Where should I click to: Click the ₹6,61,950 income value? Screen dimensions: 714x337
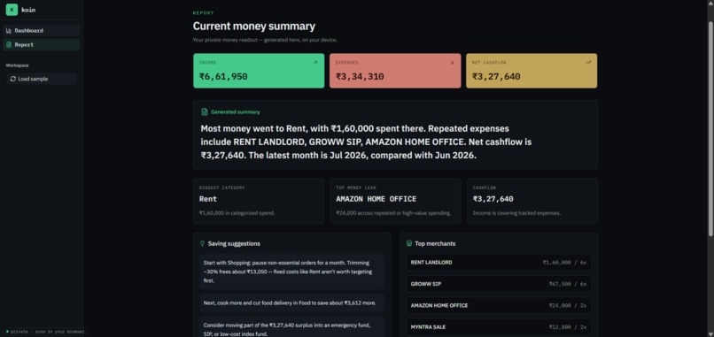[x=223, y=76]
